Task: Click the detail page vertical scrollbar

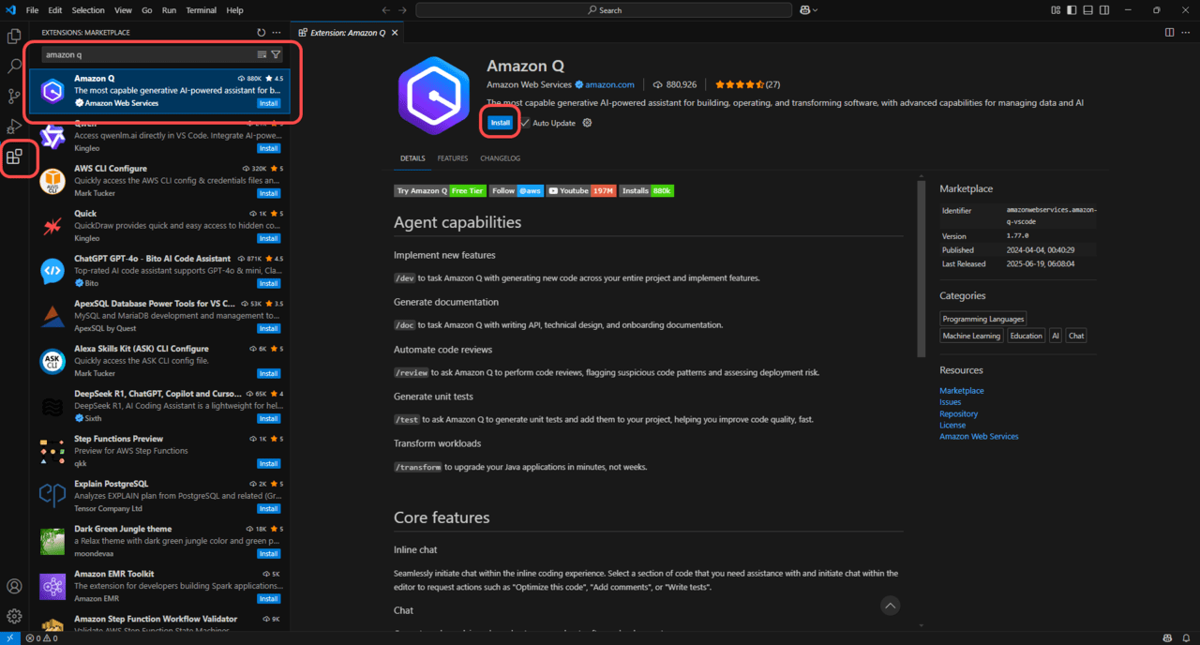Action: pos(921,267)
